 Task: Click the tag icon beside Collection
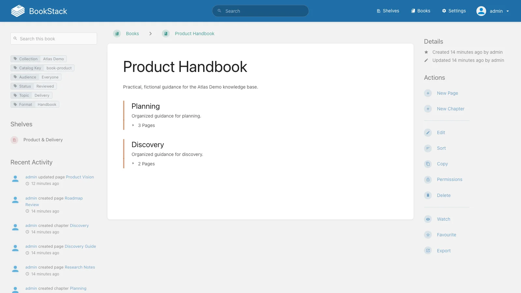[x=15, y=59]
